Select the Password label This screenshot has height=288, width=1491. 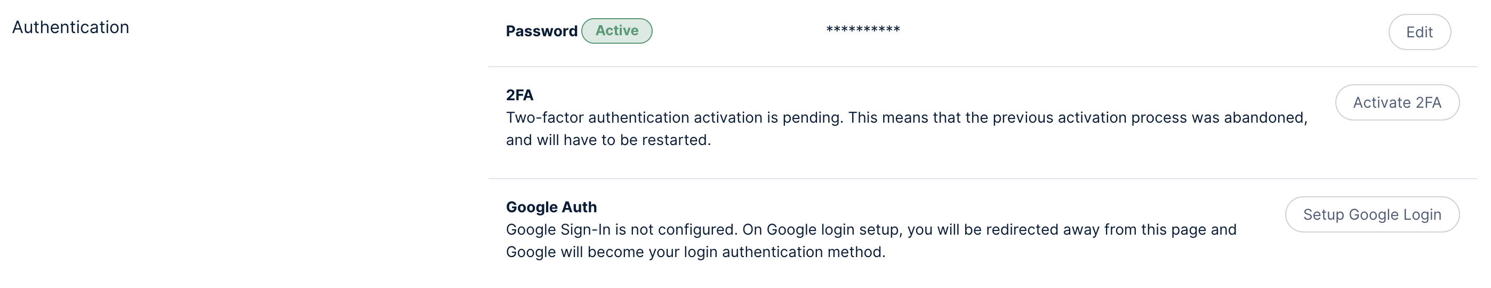click(x=541, y=31)
